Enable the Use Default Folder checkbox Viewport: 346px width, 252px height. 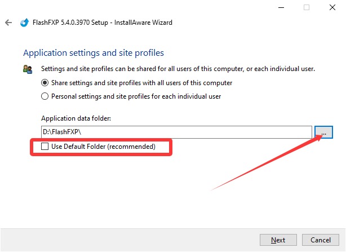45,147
